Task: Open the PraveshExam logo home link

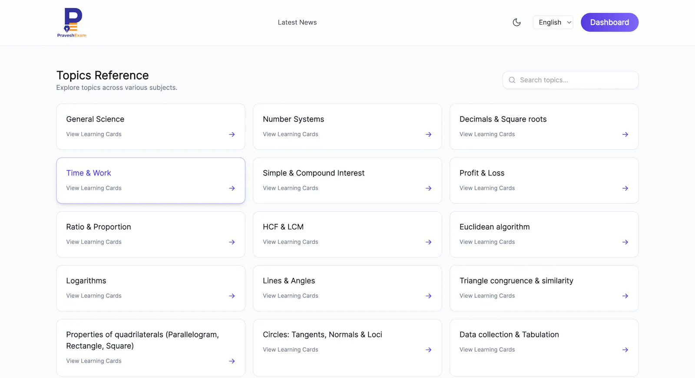Action: (x=72, y=23)
